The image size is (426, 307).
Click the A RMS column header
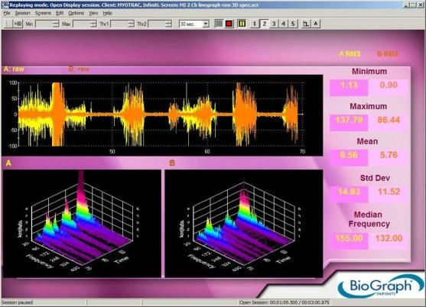click(350, 53)
